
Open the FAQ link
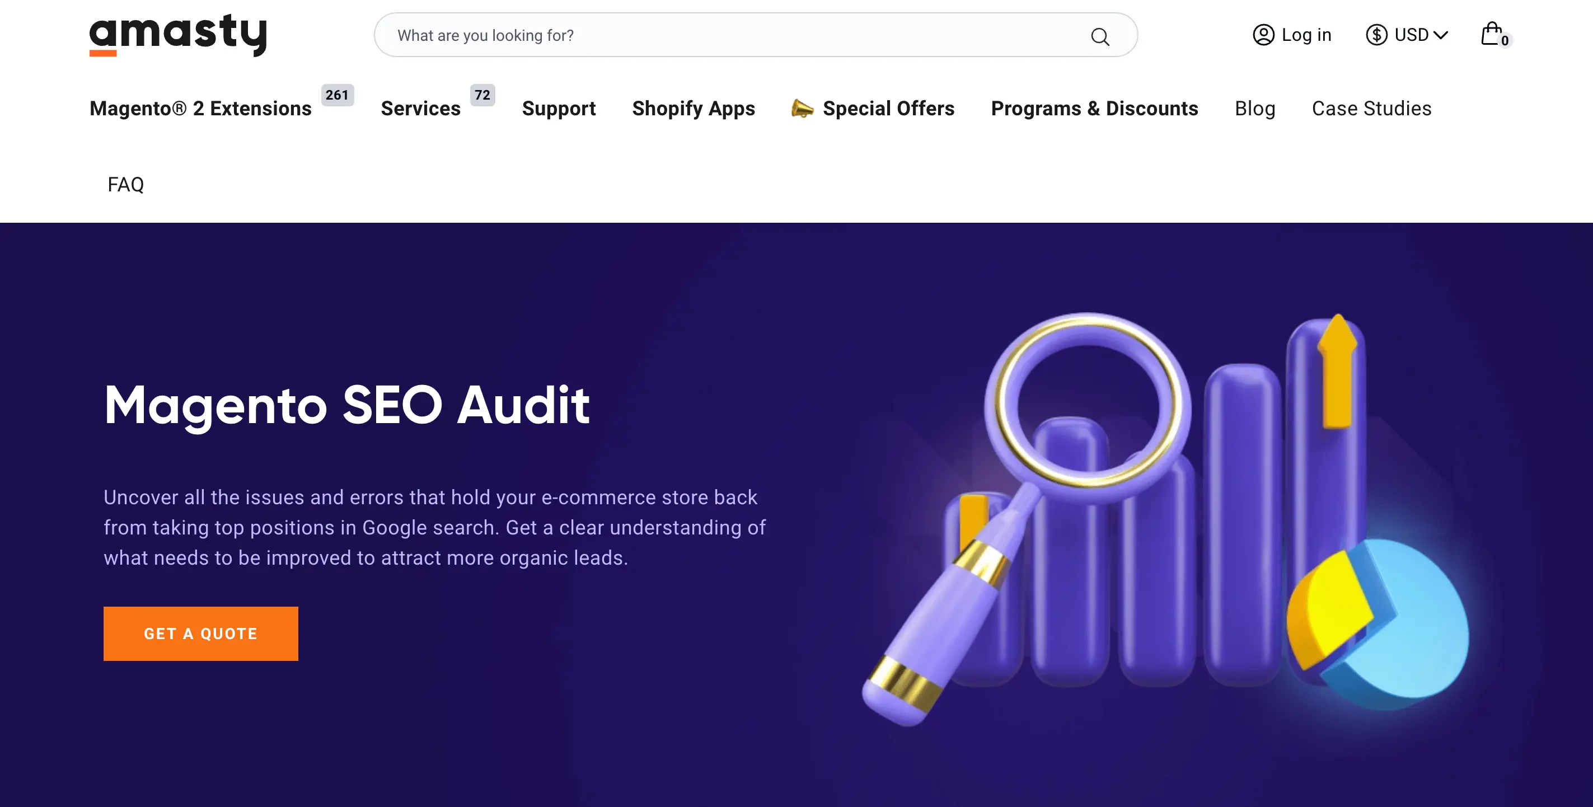(x=125, y=184)
